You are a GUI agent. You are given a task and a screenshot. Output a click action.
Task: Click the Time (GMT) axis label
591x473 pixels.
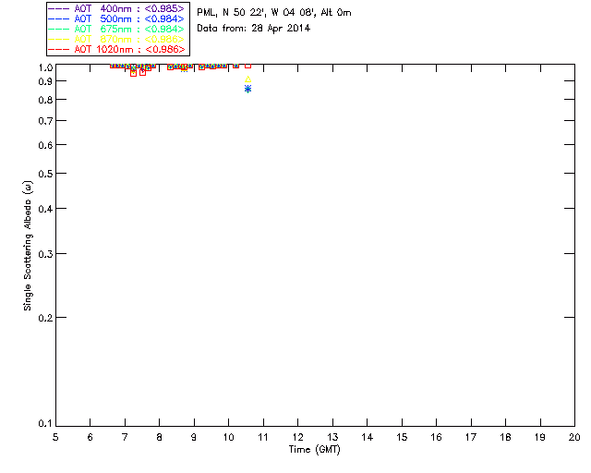coord(314,450)
